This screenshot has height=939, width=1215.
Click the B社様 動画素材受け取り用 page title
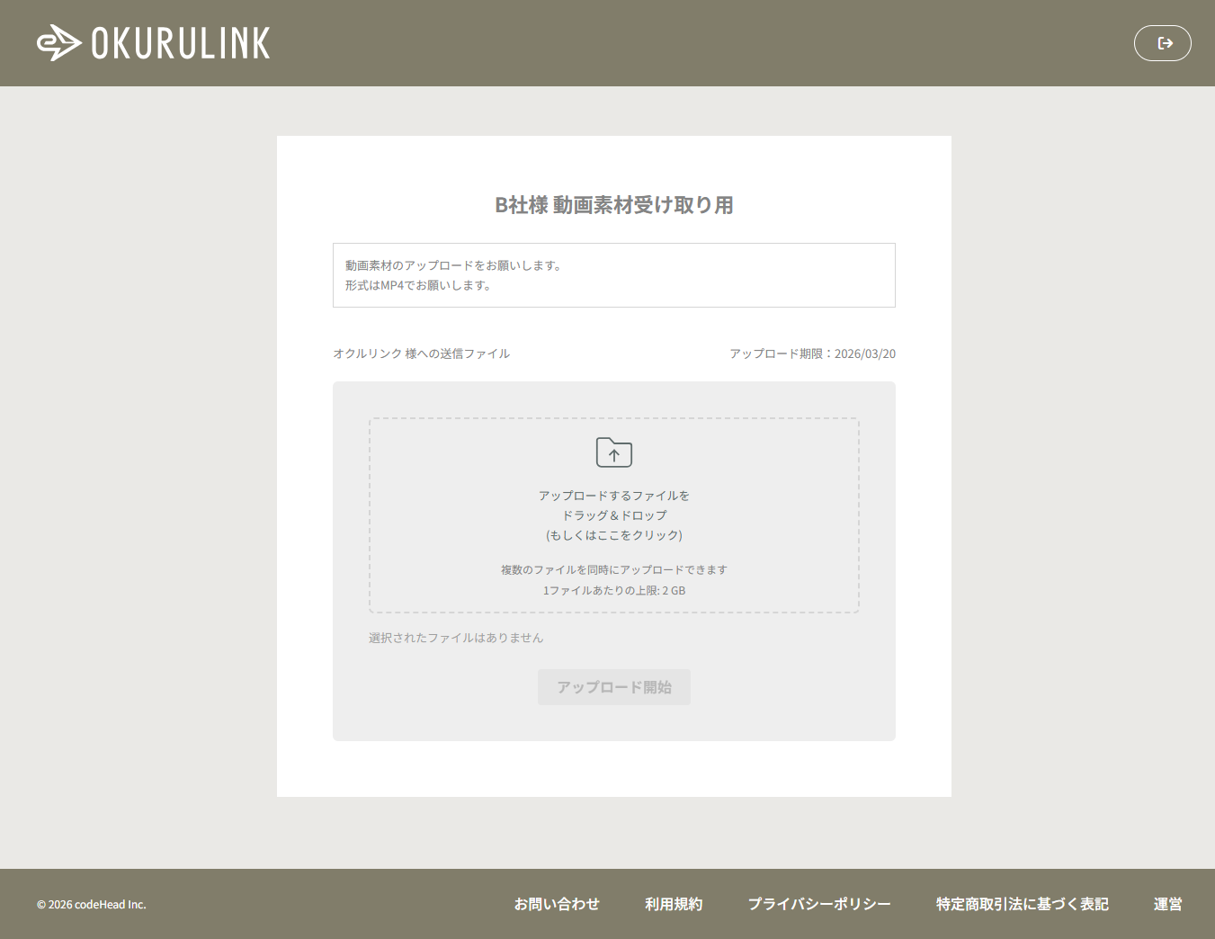(614, 205)
